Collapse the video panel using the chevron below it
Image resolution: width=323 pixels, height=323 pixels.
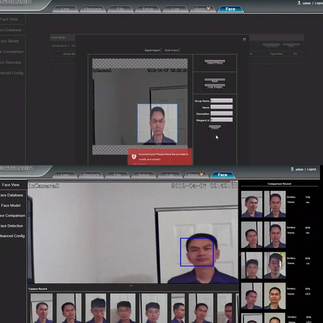(x=131, y=286)
